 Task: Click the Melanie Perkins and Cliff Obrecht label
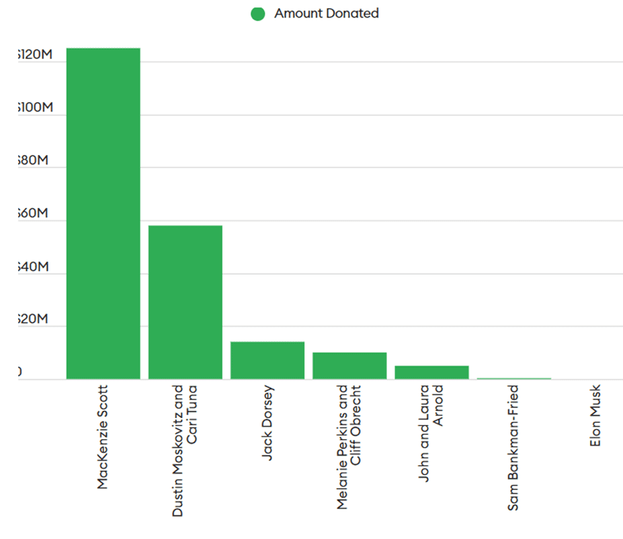(348, 447)
